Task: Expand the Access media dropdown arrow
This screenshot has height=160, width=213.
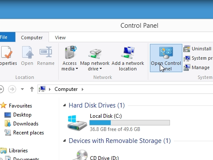Action: pyautogui.click(x=77, y=69)
